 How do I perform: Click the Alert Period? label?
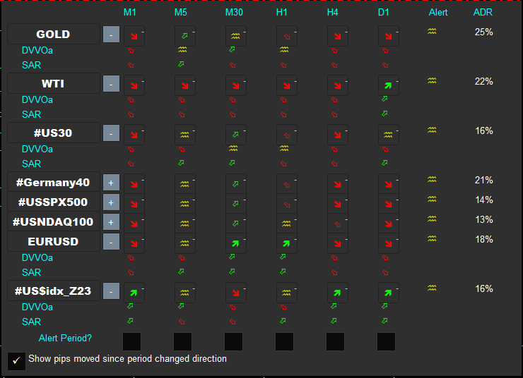65,338
